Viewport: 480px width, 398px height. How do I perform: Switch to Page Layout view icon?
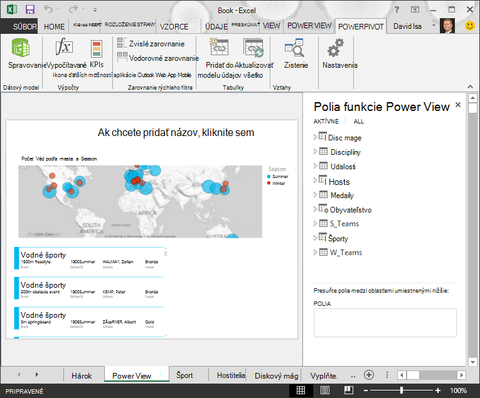pyautogui.click(x=325, y=390)
